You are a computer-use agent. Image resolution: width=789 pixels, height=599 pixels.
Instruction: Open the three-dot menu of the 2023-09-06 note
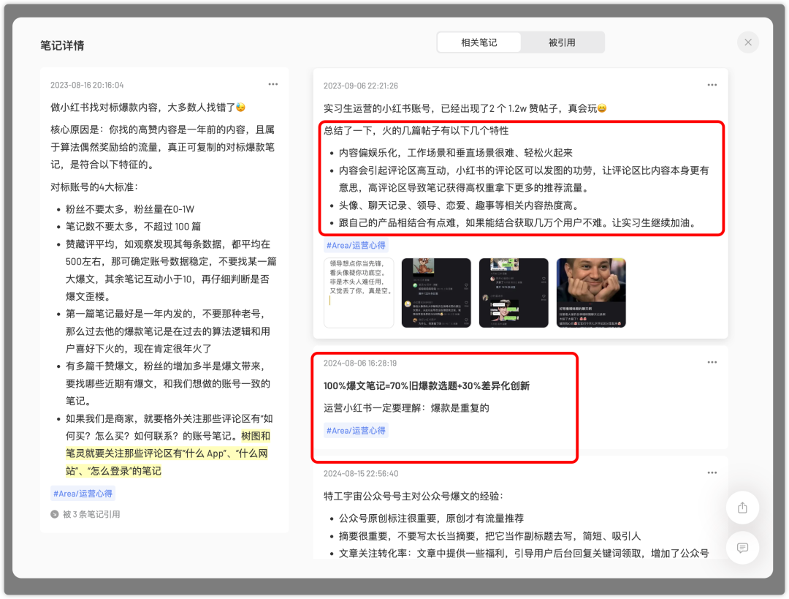712,85
